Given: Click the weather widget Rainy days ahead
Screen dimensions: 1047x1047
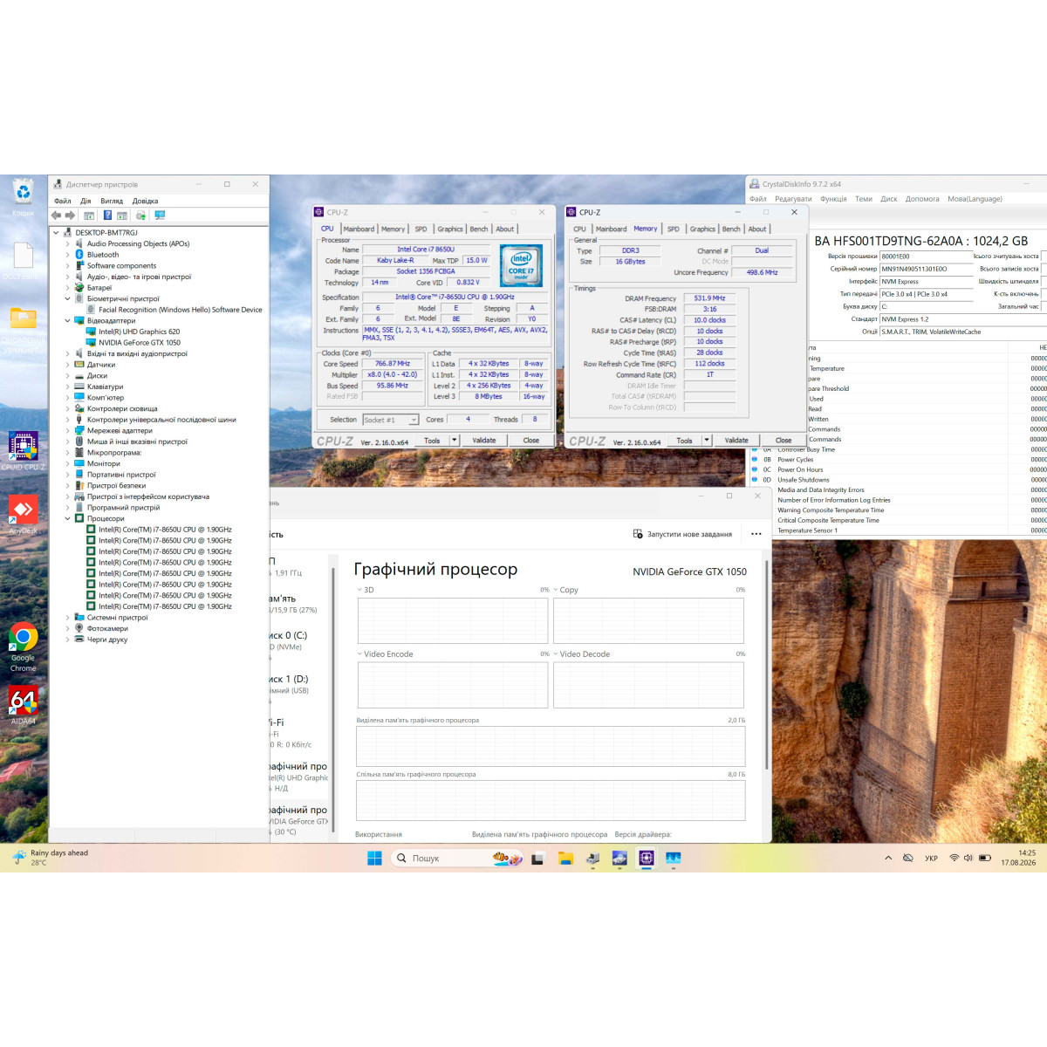Looking at the screenshot, I should 51,858.
